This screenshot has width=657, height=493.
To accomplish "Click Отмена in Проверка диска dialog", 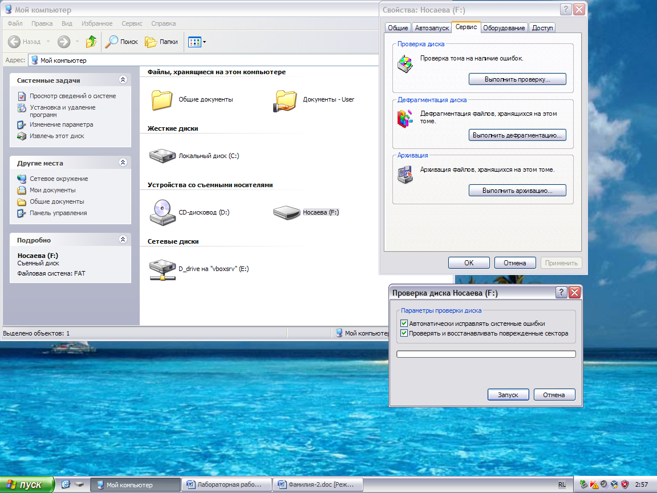I will 554,394.
